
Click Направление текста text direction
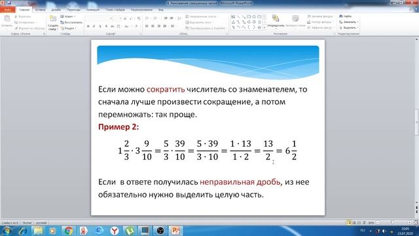(x=202, y=16)
